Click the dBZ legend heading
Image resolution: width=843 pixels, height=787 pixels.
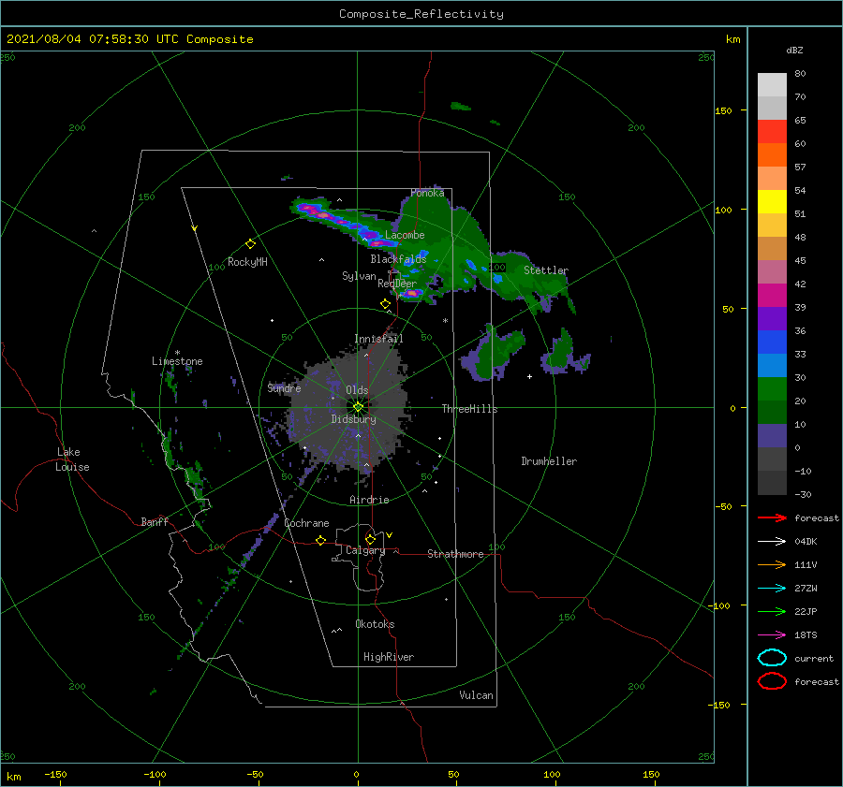click(x=794, y=51)
